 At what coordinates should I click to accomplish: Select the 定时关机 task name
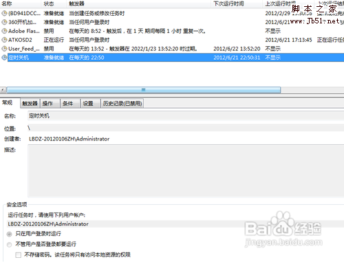click(x=19, y=58)
